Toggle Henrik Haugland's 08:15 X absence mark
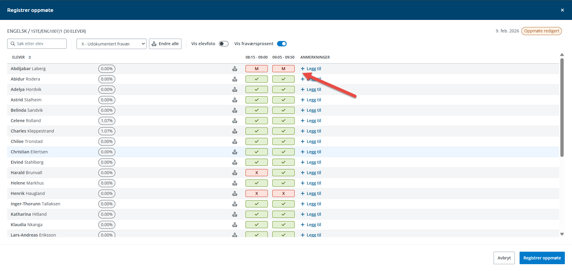The width and height of the screenshot is (572, 271). (257, 193)
